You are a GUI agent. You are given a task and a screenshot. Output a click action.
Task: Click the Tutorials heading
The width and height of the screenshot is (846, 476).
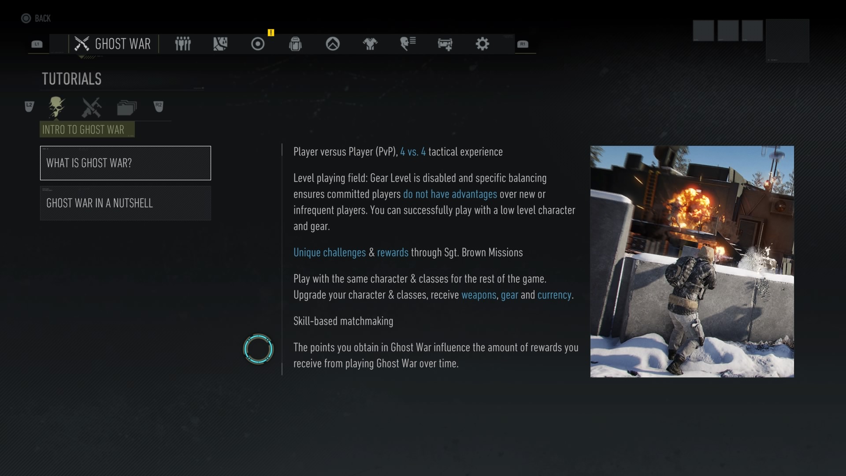71,79
